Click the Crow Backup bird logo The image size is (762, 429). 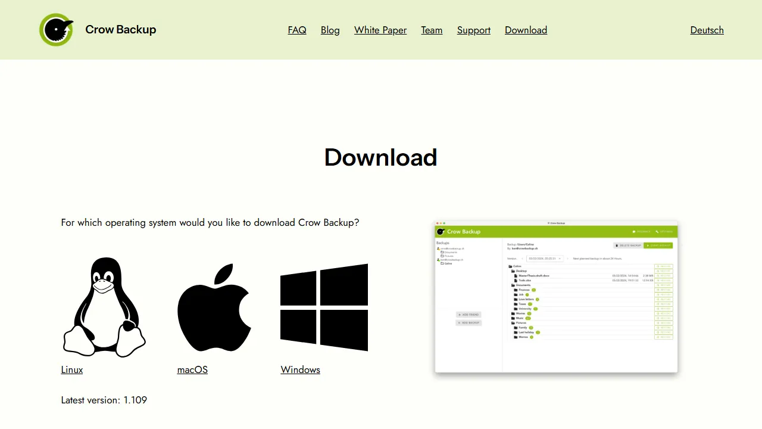57,29
